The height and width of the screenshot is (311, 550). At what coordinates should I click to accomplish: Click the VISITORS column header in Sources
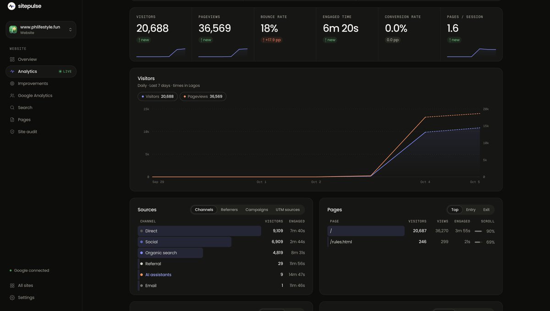(x=274, y=221)
